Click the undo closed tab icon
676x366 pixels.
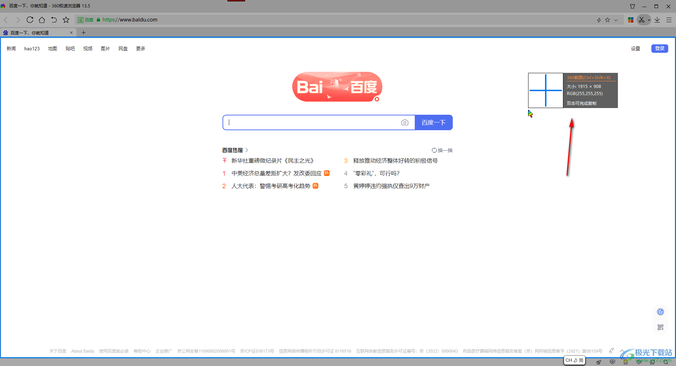pos(54,20)
